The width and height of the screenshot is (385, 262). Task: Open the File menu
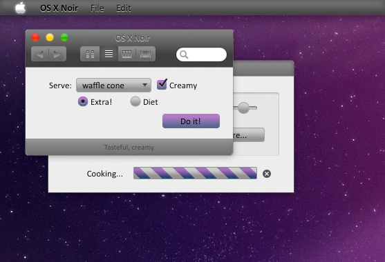point(97,8)
